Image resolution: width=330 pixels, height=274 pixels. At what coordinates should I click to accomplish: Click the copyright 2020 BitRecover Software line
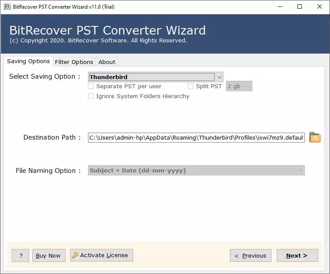click(98, 41)
